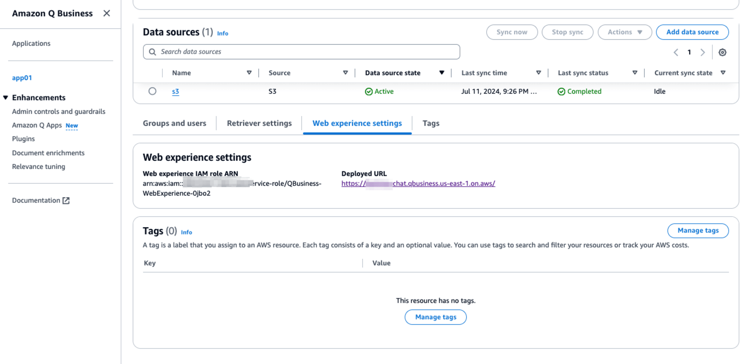Open the Actions dropdown menu
Viewport: 748px width, 364px height.
[x=625, y=32]
